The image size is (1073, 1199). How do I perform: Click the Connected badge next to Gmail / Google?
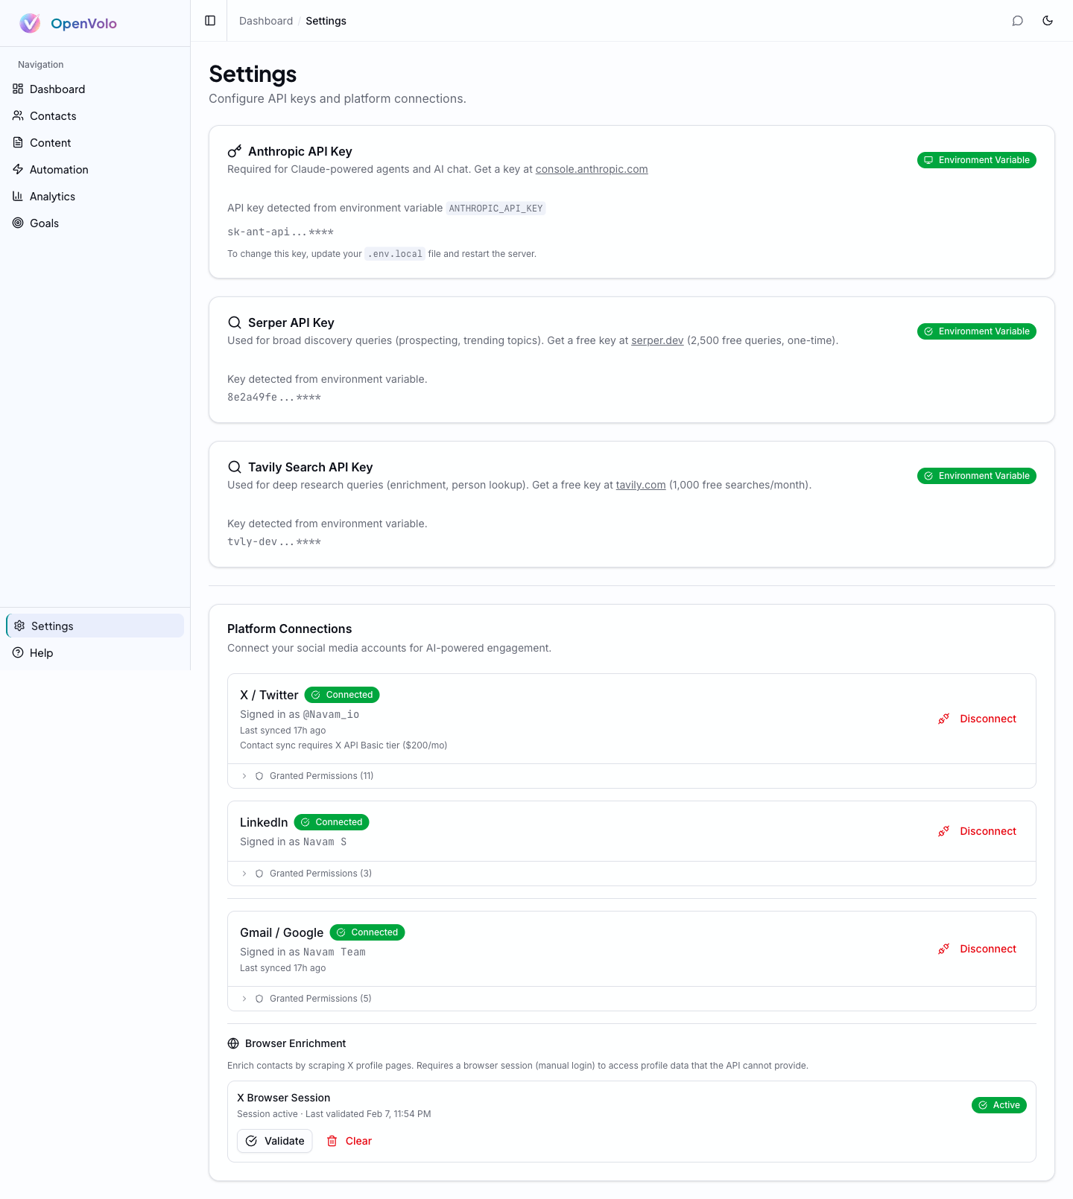367,932
